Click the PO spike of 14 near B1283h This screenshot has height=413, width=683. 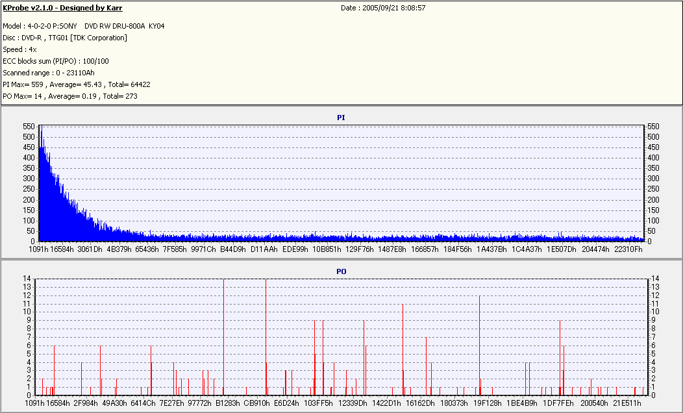tap(223, 337)
